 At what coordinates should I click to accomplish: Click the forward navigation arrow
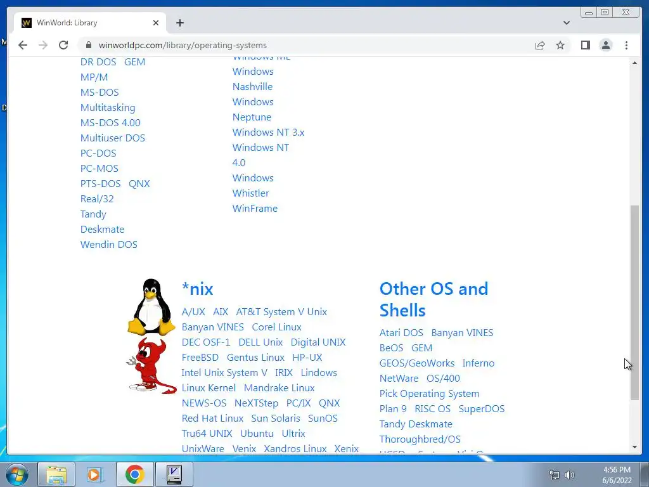pos(43,45)
